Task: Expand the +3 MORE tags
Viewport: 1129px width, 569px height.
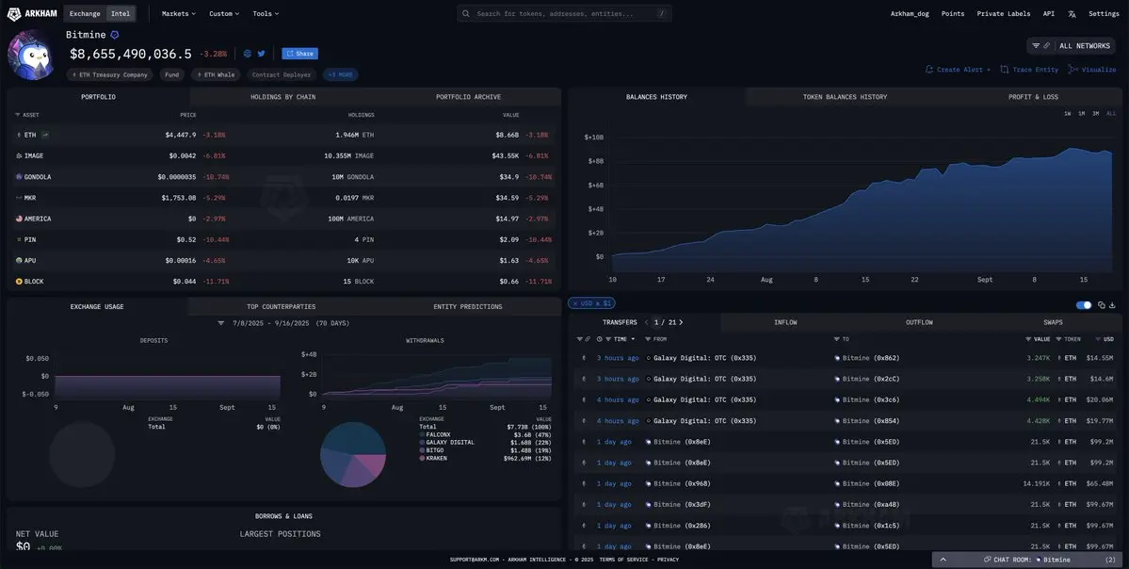Action: tap(341, 74)
